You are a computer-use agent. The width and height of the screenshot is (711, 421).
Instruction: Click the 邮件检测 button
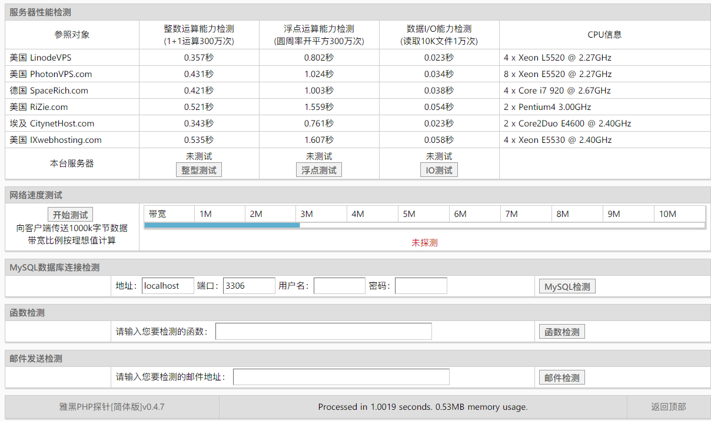[x=562, y=377]
